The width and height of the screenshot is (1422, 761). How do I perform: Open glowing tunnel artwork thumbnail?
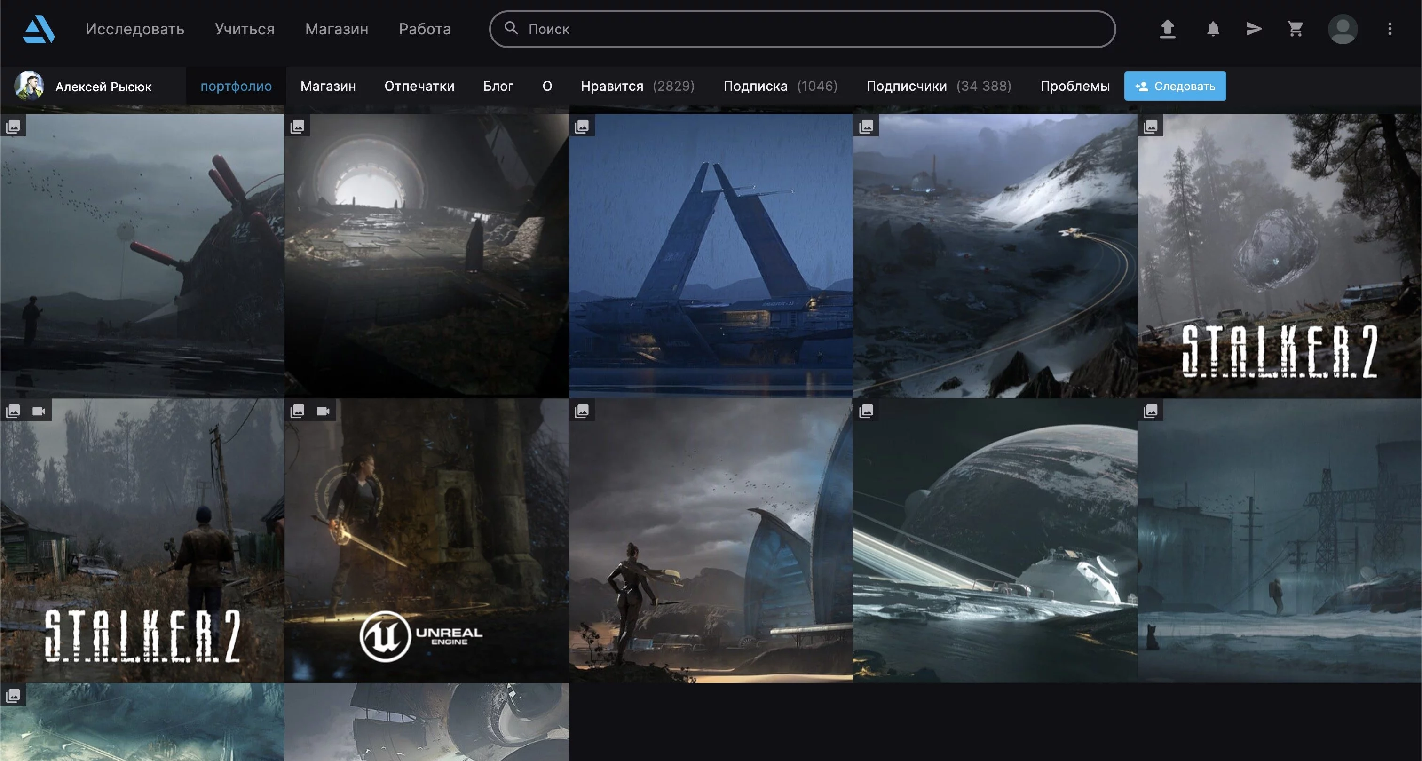(427, 256)
